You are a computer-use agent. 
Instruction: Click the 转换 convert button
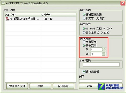(x=89, y=86)
